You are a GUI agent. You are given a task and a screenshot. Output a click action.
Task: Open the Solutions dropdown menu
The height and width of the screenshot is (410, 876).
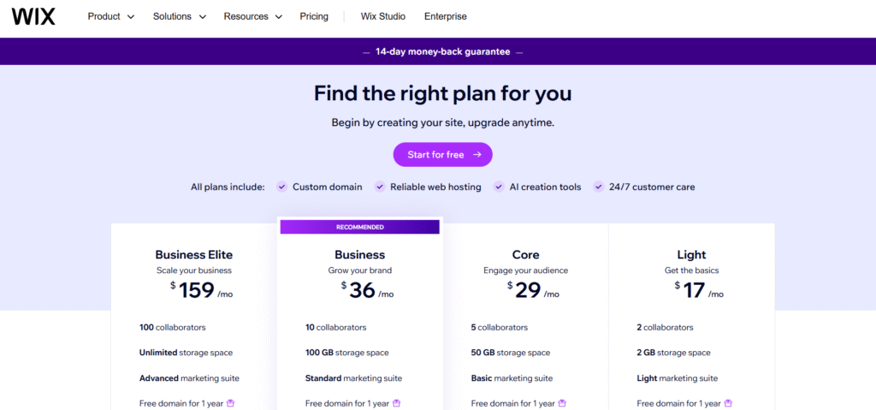point(179,16)
